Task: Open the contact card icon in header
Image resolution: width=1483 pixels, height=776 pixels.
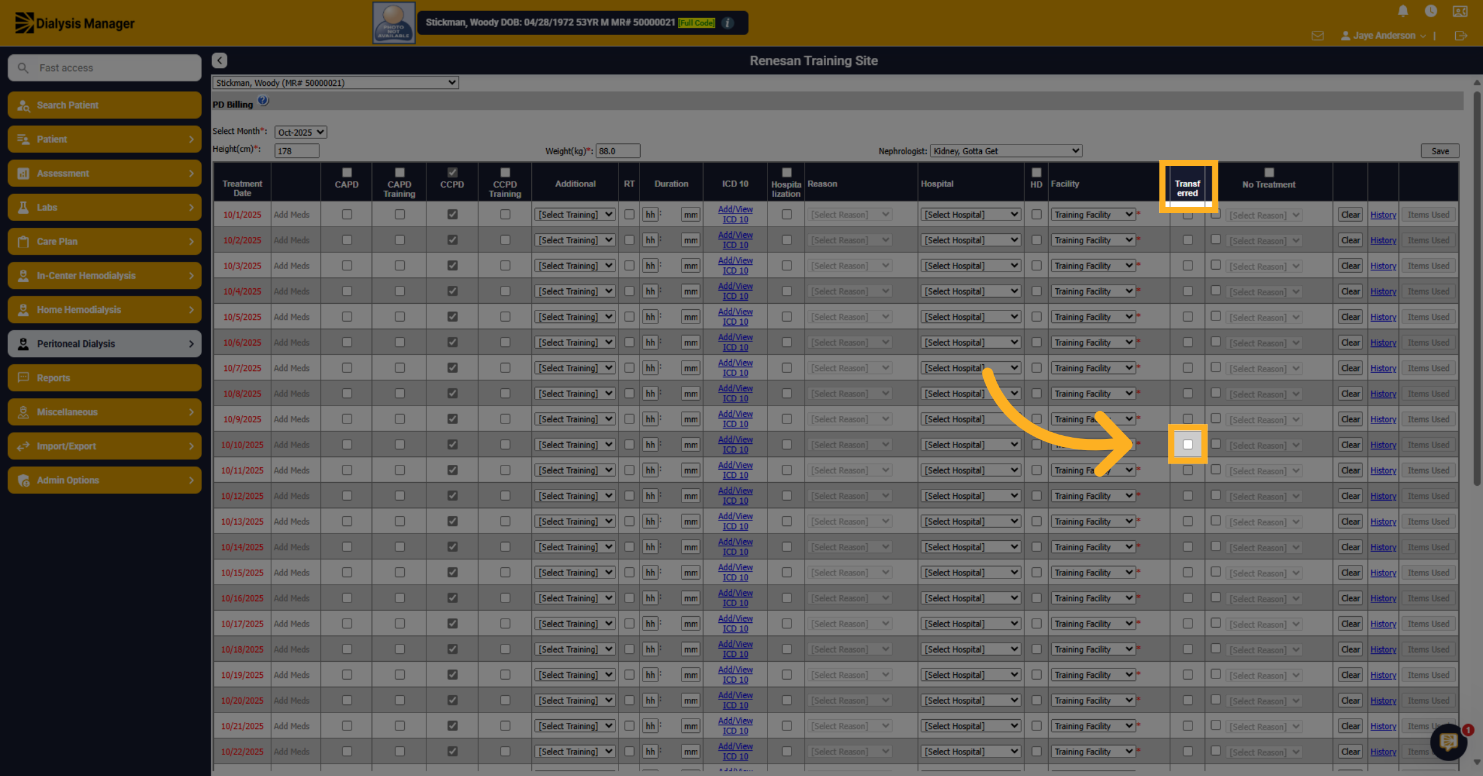Action: pos(1460,11)
